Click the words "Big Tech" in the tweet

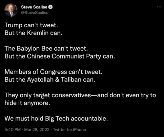coord(57,119)
